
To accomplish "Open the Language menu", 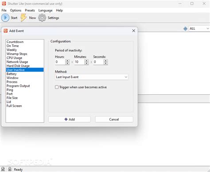I will [45, 10].
